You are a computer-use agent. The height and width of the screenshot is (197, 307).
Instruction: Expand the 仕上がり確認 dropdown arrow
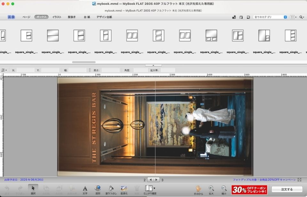point(154,188)
